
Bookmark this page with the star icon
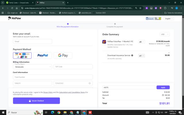140,8
